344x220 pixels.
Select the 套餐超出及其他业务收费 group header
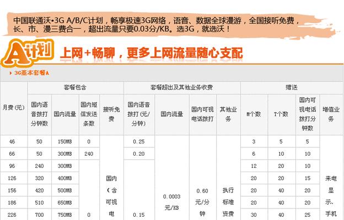[x=182, y=87]
